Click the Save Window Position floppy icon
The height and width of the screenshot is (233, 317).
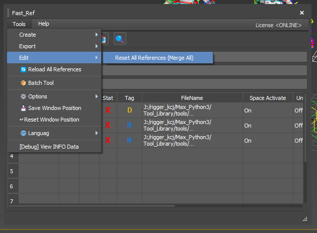(x=23, y=108)
